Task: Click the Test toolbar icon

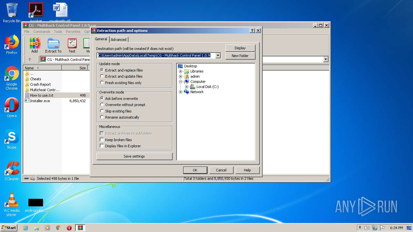Action: point(72,45)
